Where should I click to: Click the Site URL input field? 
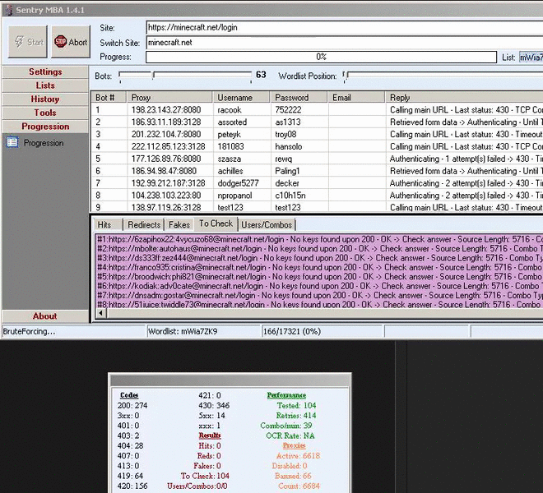coord(345,28)
